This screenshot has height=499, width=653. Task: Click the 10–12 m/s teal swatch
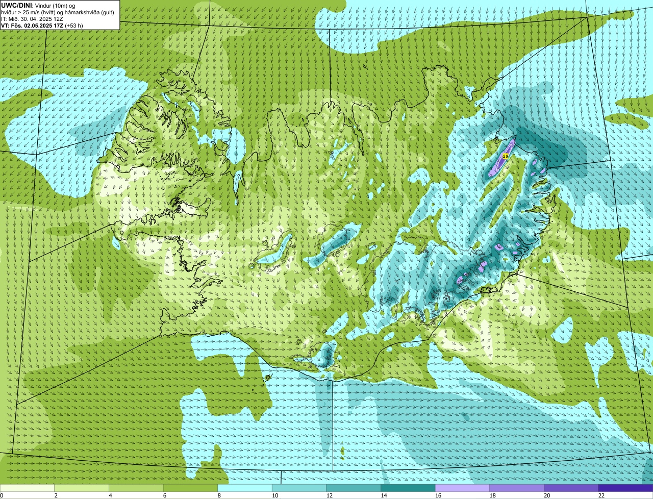(299, 488)
